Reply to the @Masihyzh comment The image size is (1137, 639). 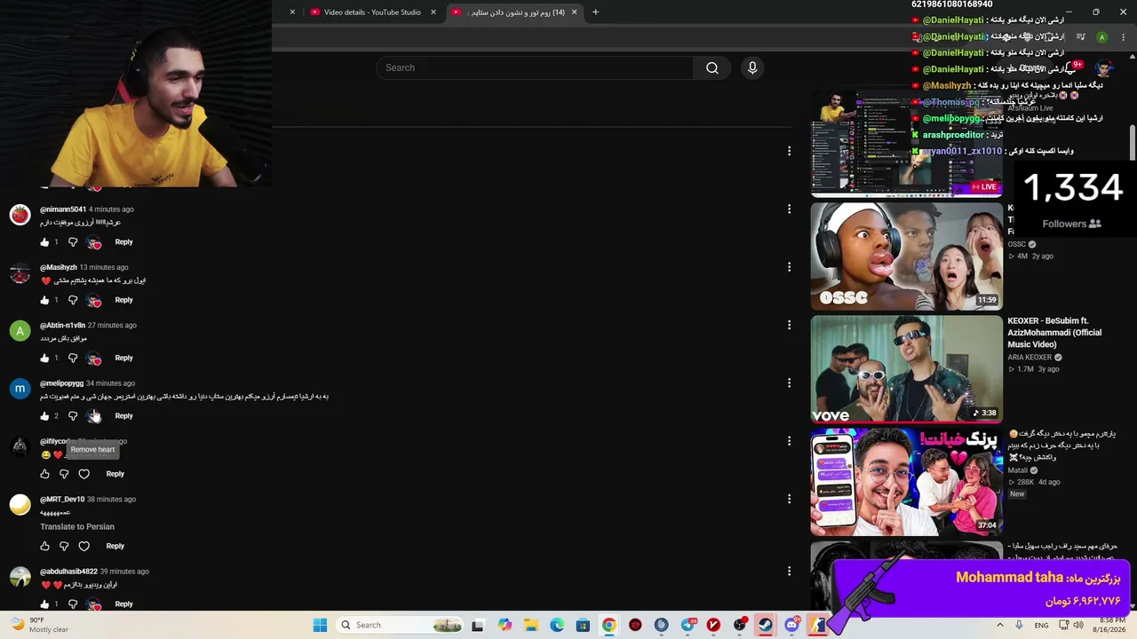(x=123, y=300)
